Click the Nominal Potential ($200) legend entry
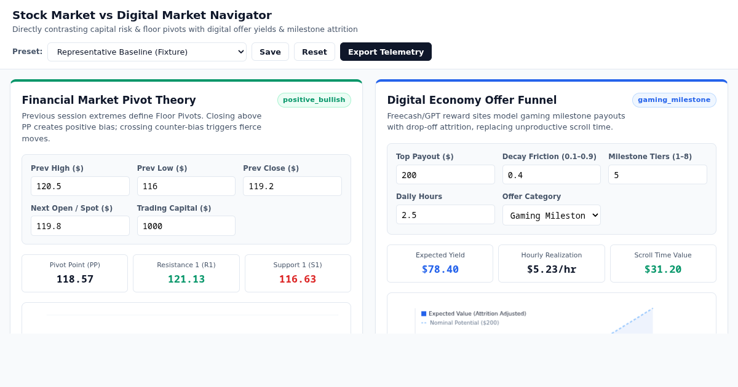Screen dimensions: 738x387 click(x=460, y=322)
